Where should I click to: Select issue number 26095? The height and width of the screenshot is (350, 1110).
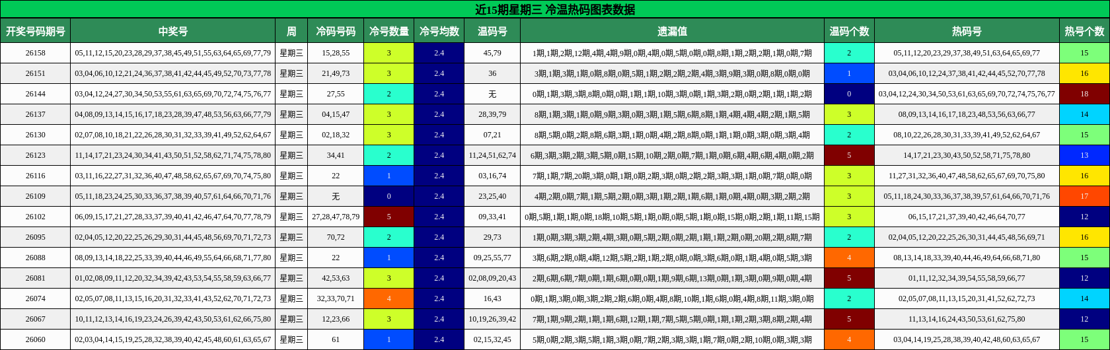click(36, 237)
